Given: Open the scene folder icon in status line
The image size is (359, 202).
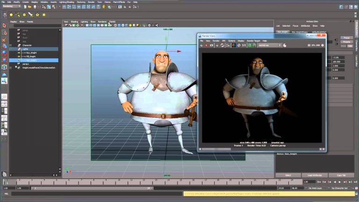Looking at the screenshot, I should pyautogui.click(x=29, y=7).
